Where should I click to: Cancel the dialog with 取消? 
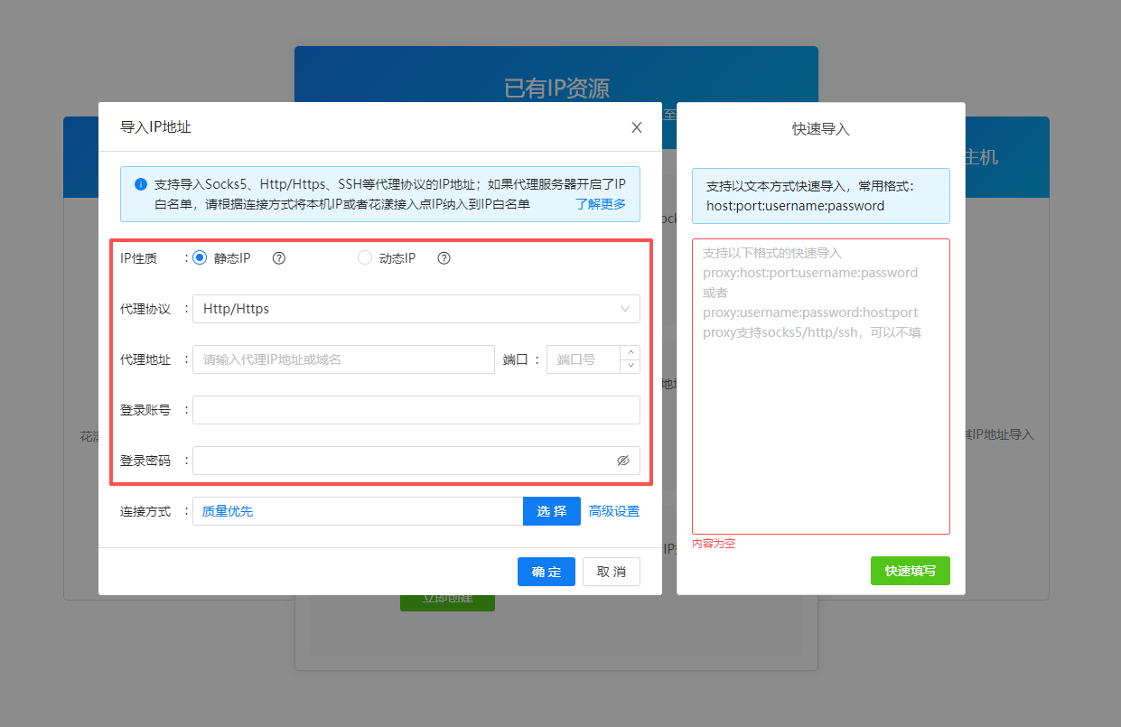[x=611, y=571]
